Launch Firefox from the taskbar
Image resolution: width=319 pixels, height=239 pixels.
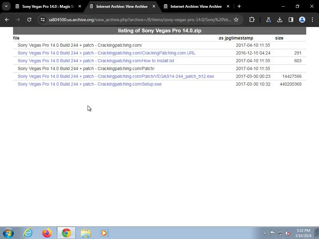[x=47, y=233]
